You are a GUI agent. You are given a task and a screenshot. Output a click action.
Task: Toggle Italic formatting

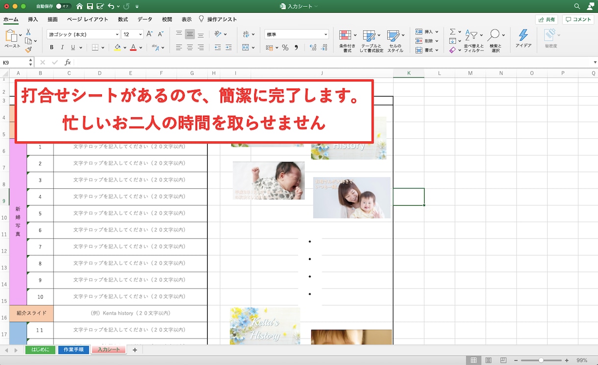62,48
